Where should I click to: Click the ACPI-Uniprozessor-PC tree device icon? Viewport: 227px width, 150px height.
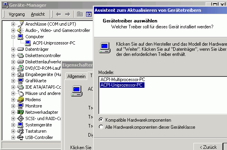[28, 43]
